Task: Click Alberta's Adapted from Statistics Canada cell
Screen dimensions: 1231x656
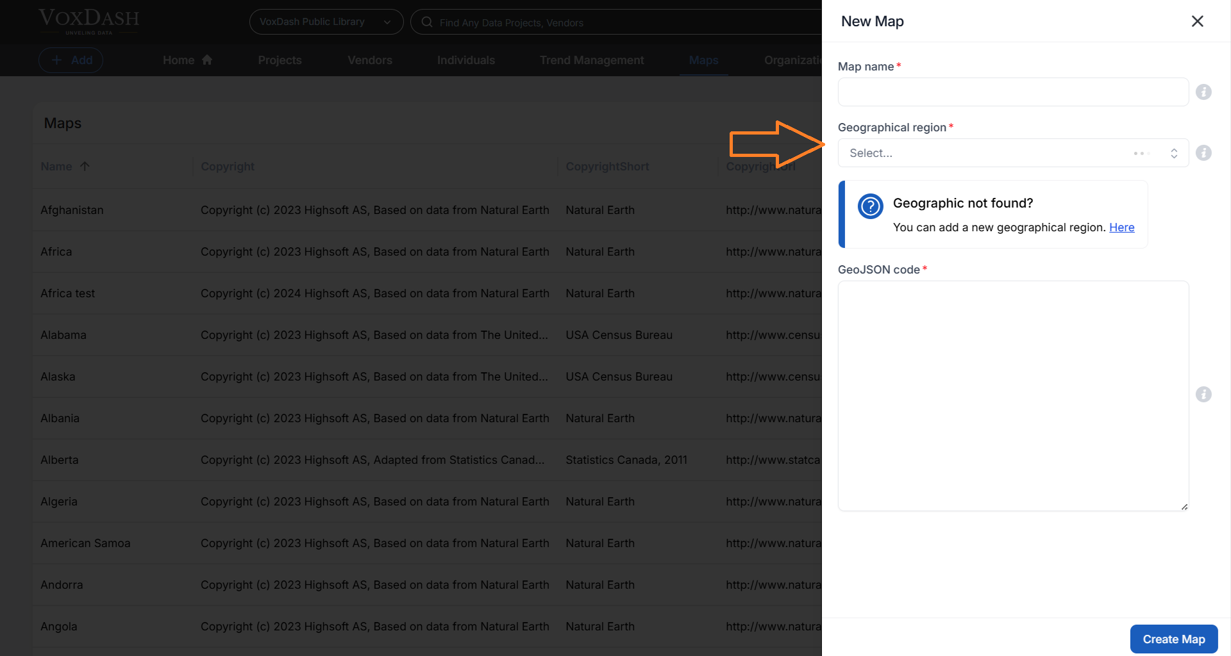Action: pos(373,460)
